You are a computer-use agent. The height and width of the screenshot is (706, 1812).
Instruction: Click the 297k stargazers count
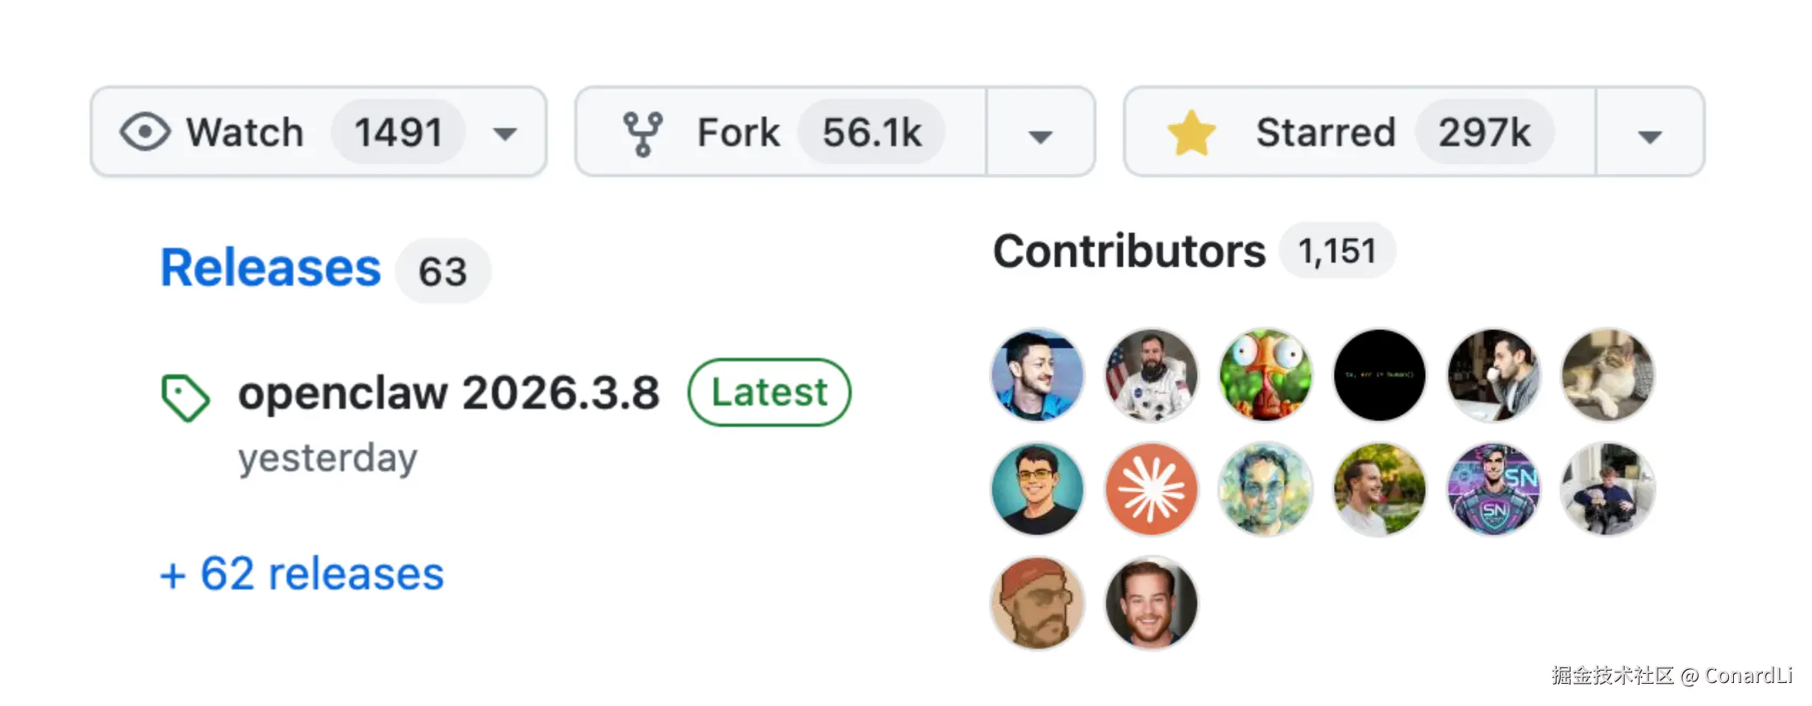point(1484,132)
